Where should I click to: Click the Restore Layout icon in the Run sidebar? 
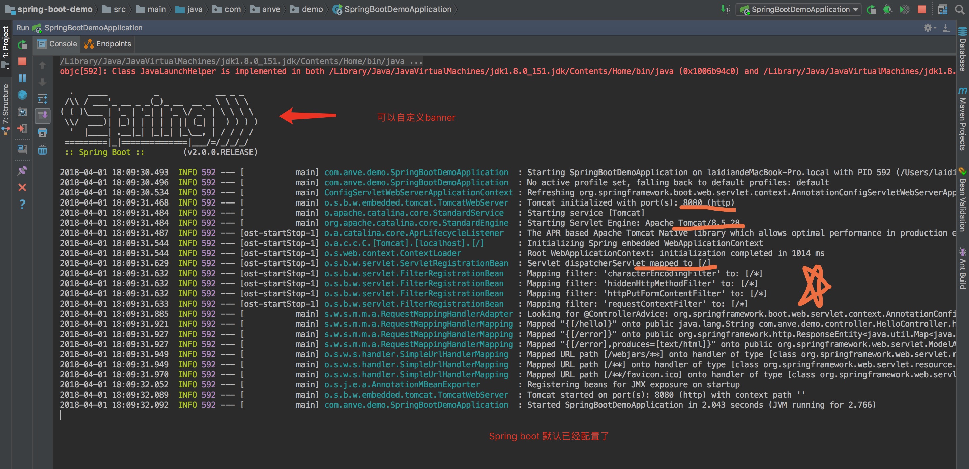pyautogui.click(x=22, y=149)
